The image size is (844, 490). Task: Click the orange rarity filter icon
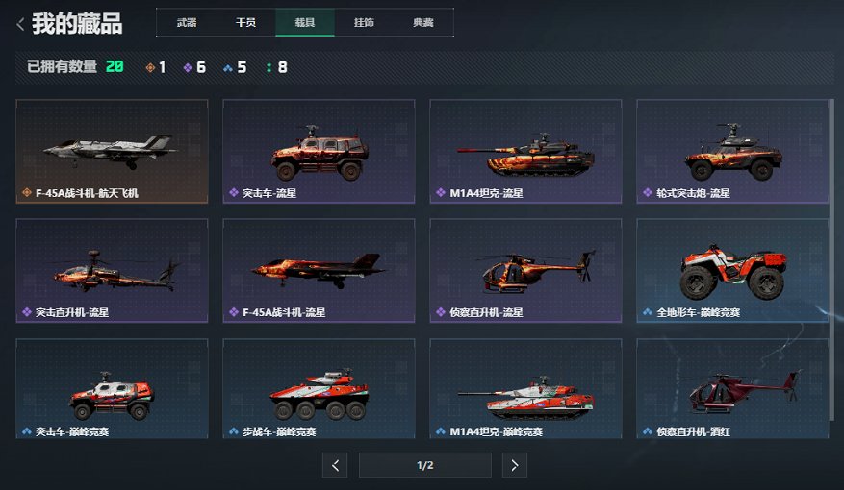[151, 67]
